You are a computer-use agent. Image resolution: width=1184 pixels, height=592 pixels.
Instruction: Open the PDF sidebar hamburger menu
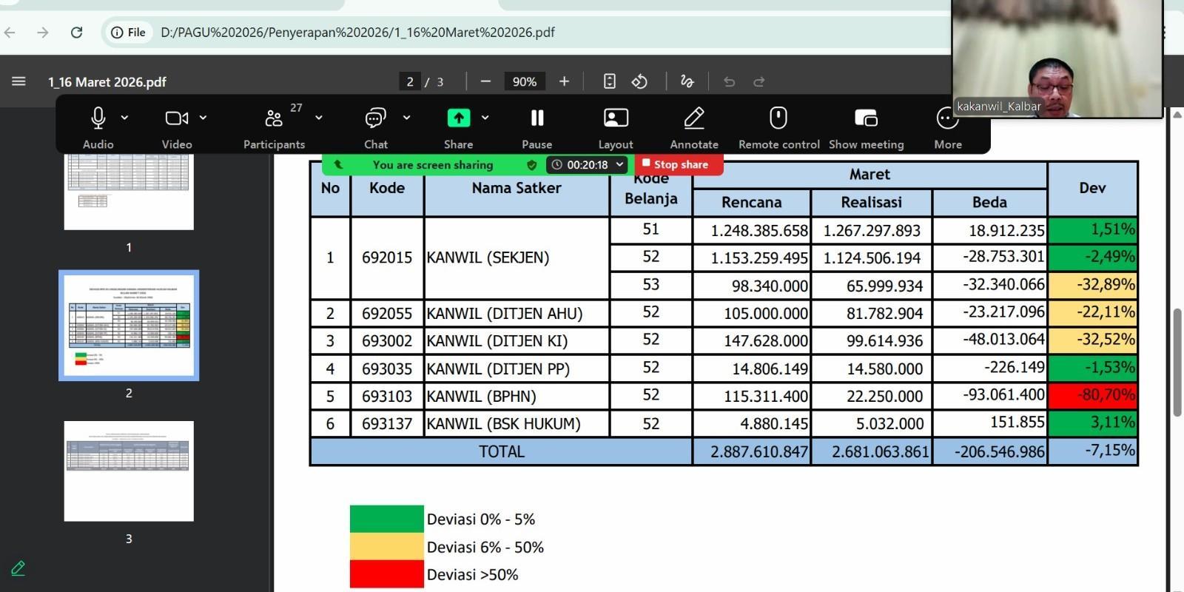(x=19, y=81)
